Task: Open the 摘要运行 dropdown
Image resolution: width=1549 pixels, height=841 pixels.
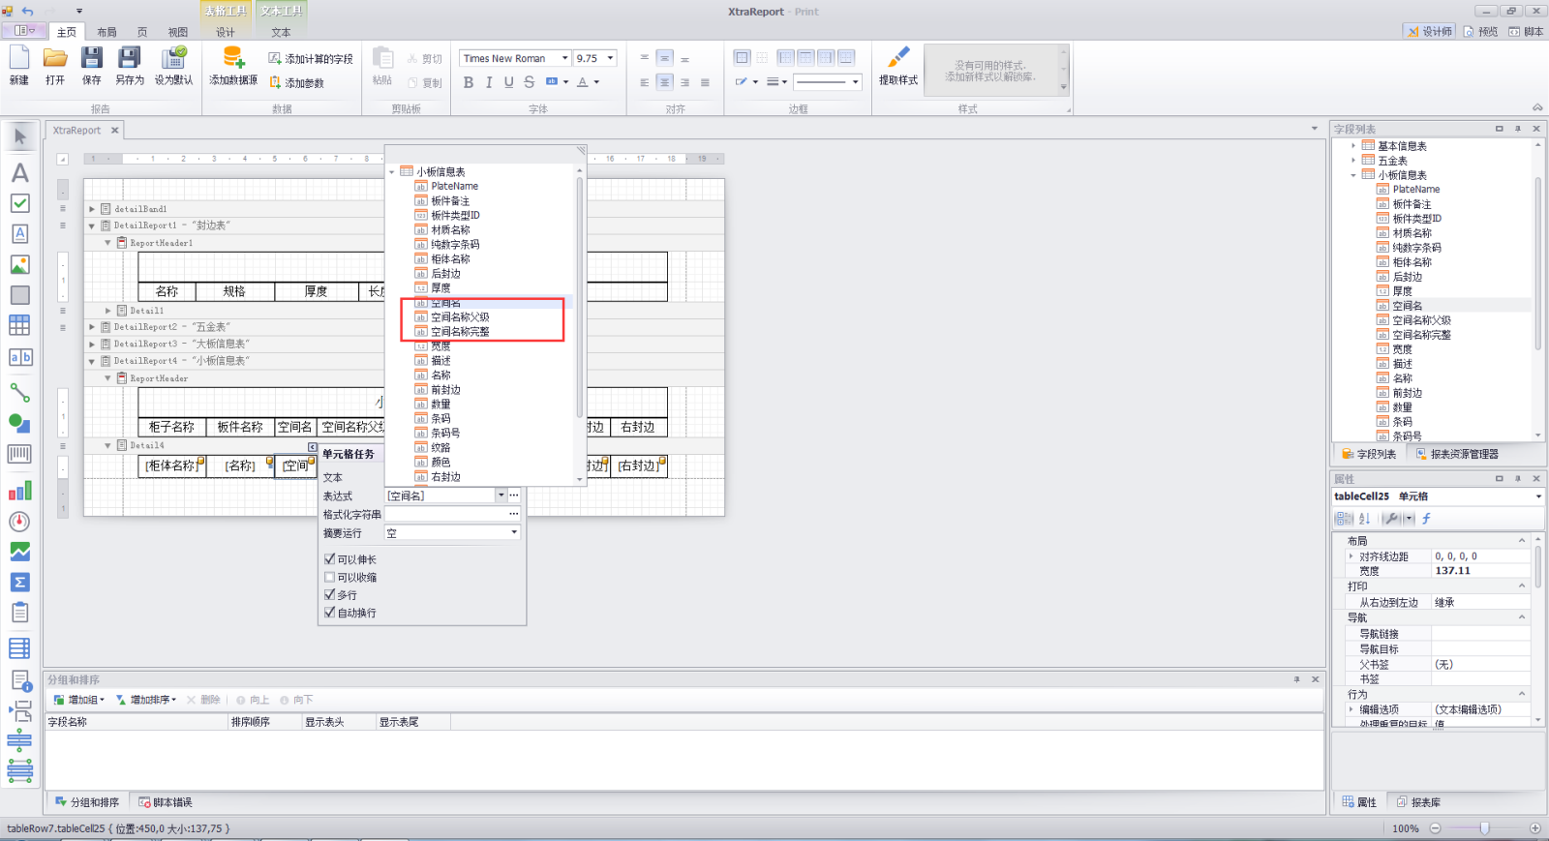Action: click(x=514, y=533)
